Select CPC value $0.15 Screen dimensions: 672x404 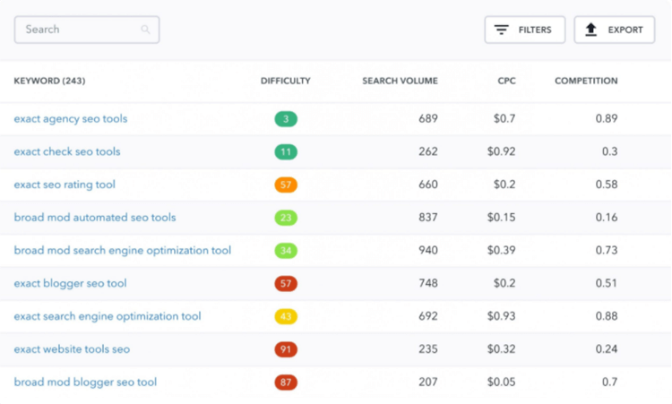pos(502,218)
